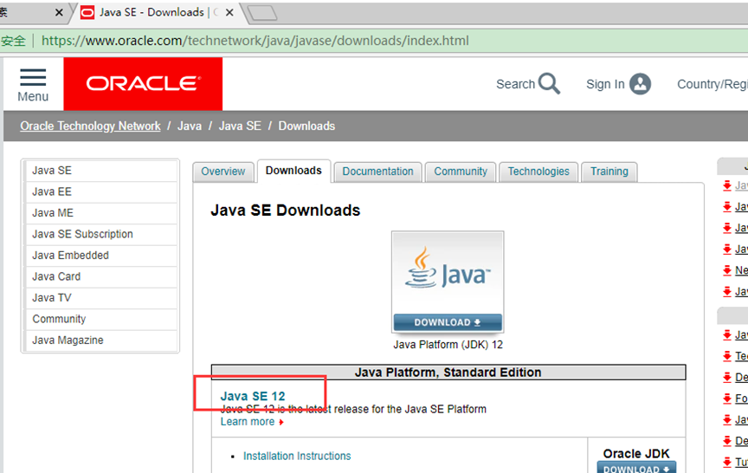Screen dimensions: 748x473
Task: Select the Downloads tab
Action: (293, 171)
